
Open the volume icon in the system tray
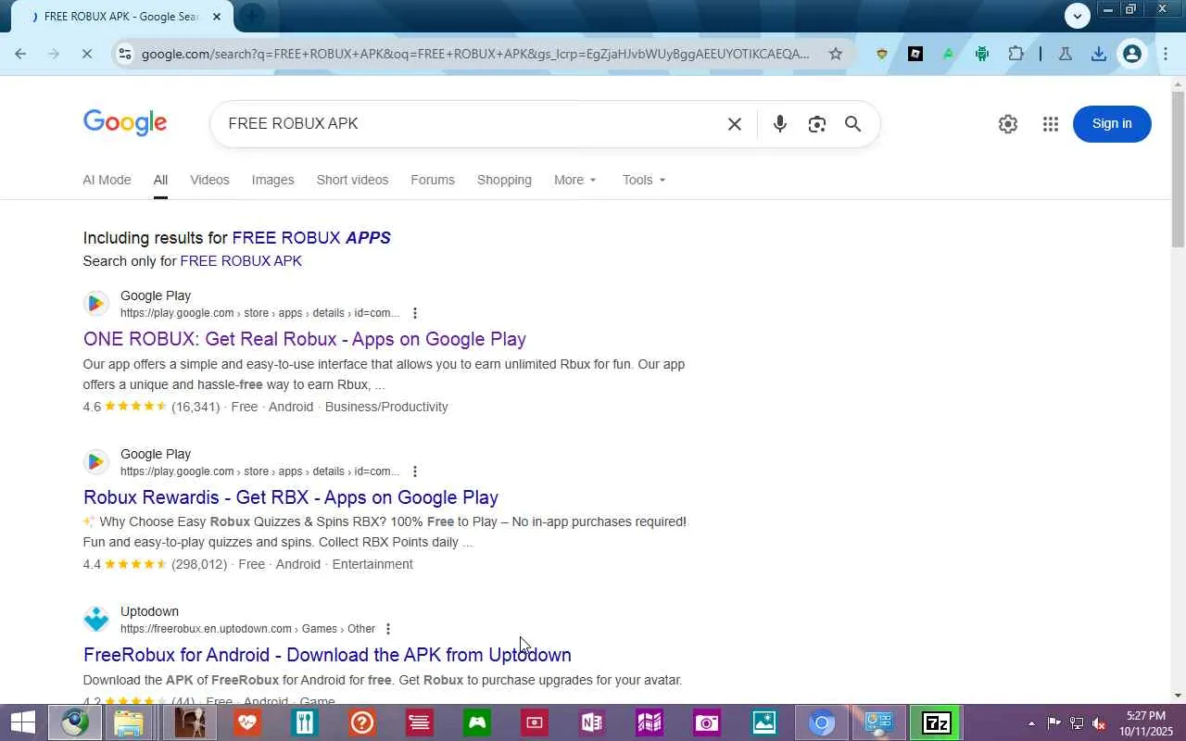coord(1099,723)
